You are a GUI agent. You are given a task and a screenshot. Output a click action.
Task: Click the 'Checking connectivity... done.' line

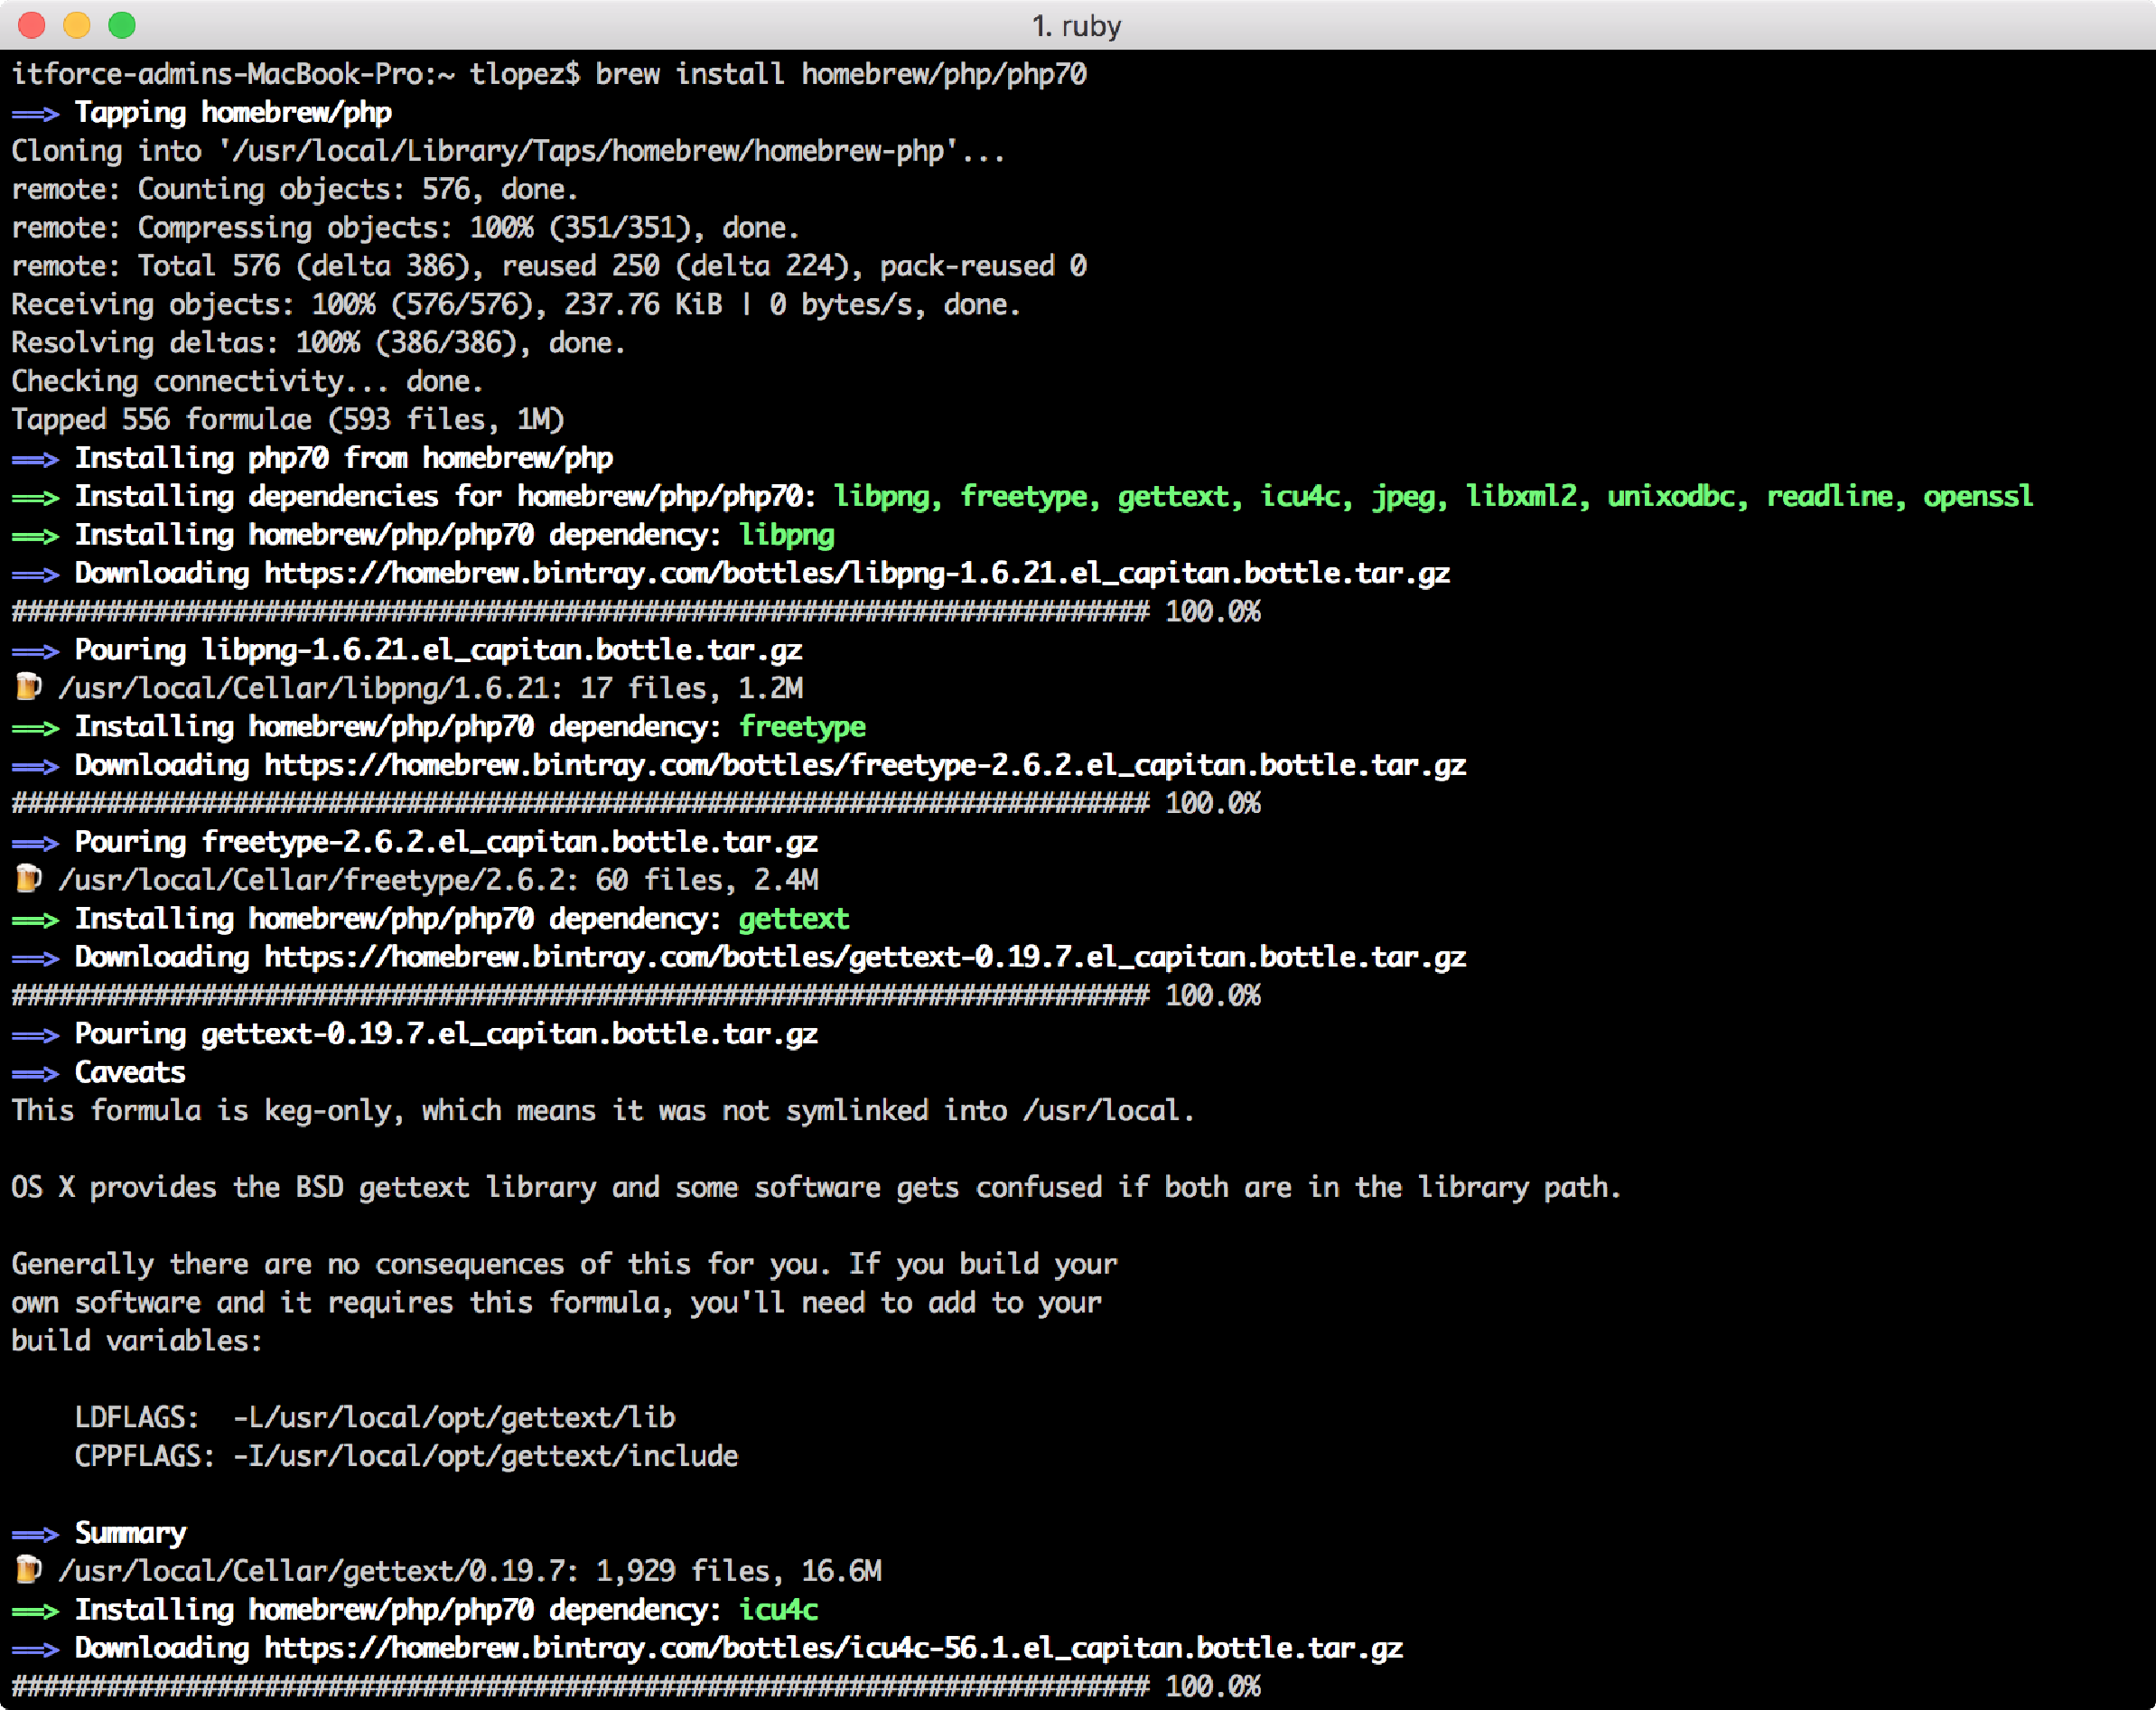coord(247,381)
